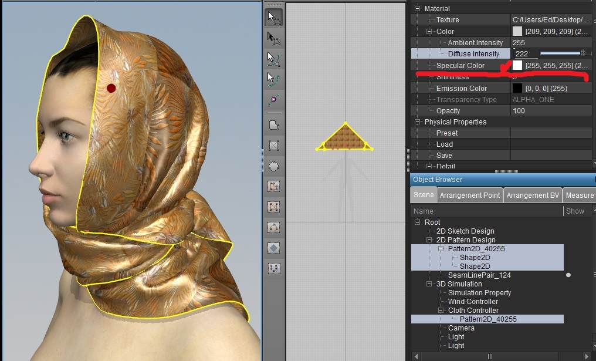
Task: Select the circle pattern creation tool
Action: [274, 166]
